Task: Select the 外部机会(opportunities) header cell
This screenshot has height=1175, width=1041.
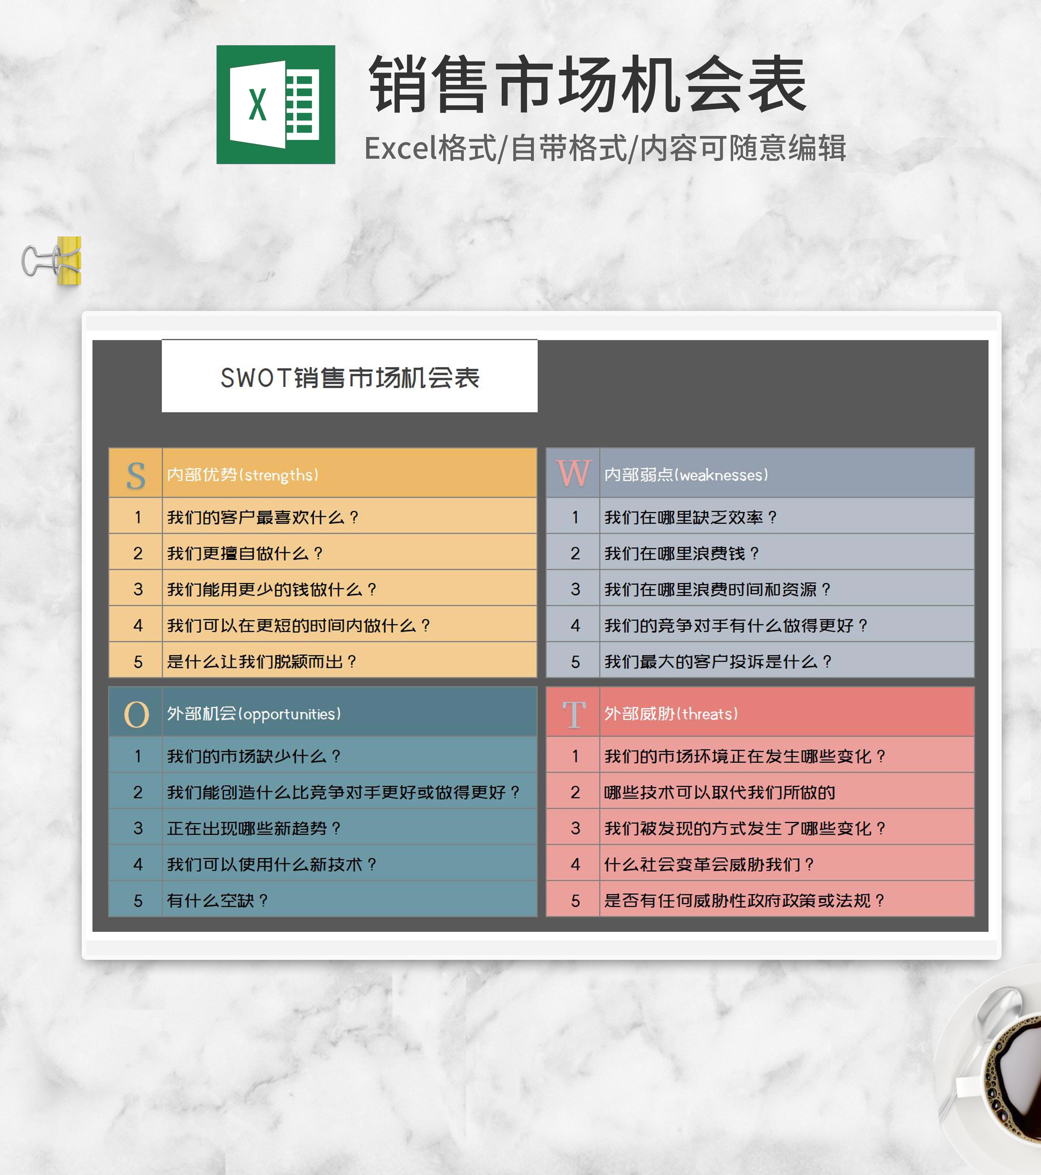Action: coord(349,713)
